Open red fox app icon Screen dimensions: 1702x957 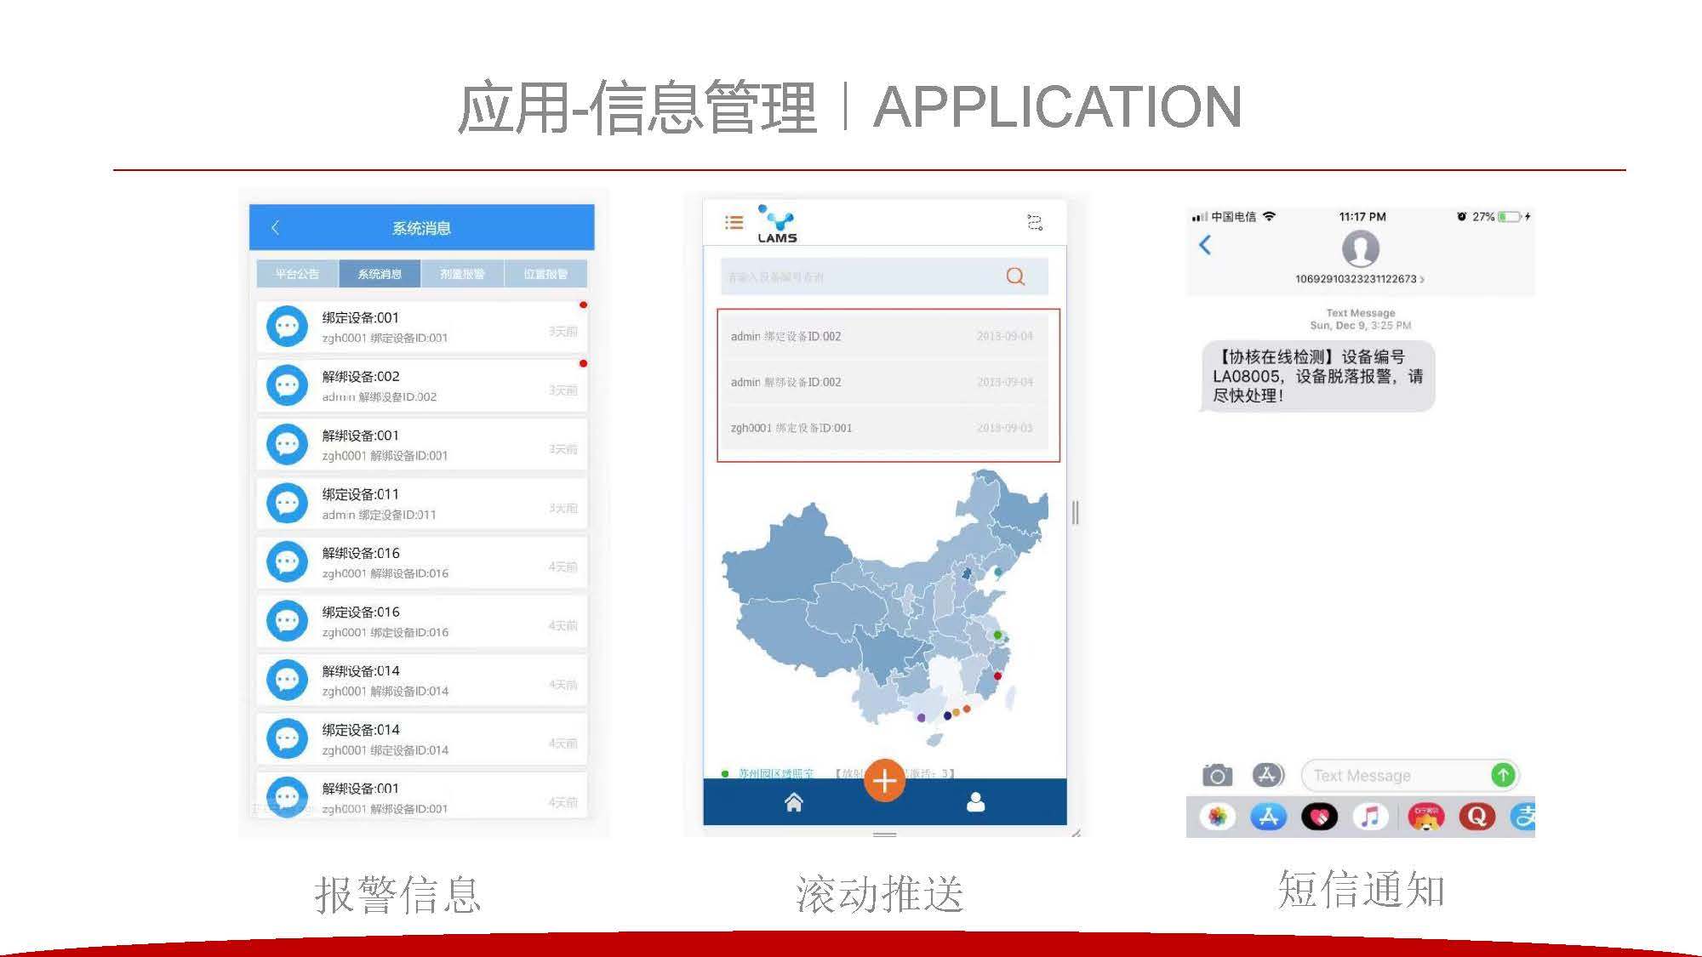click(x=1426, y=817)
